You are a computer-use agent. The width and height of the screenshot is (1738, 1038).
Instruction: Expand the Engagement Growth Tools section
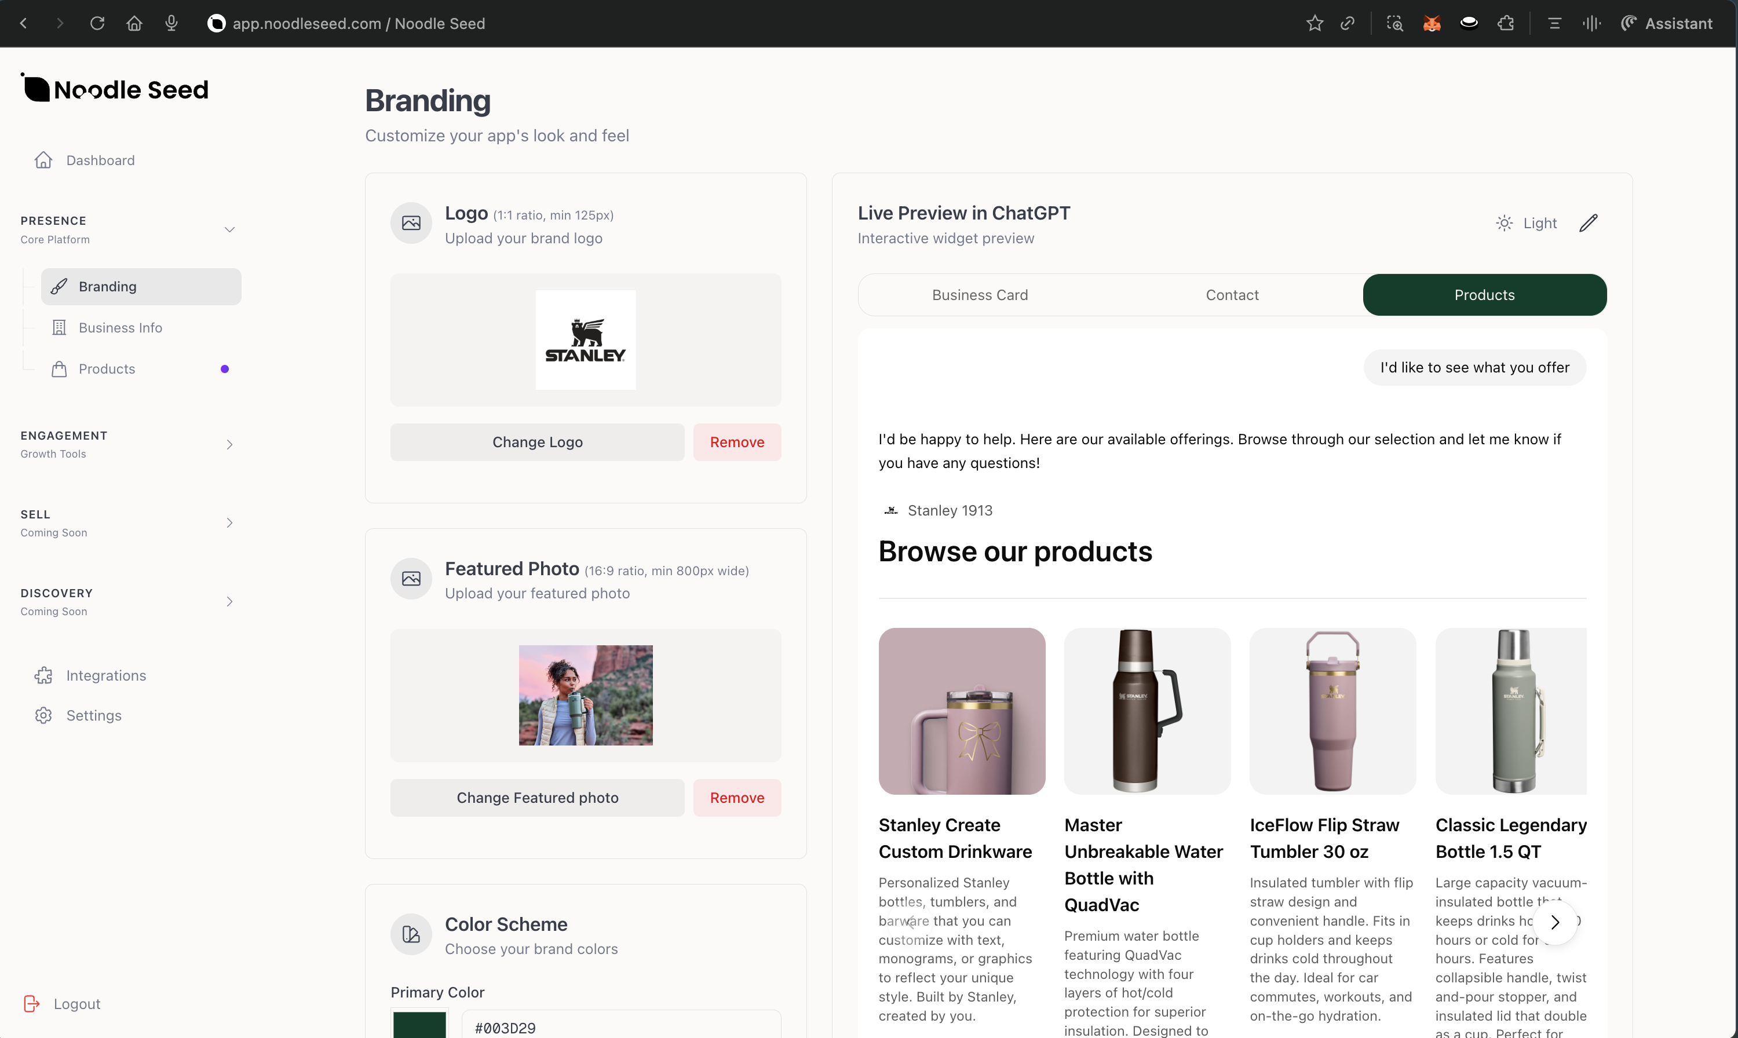pos(229,444)
